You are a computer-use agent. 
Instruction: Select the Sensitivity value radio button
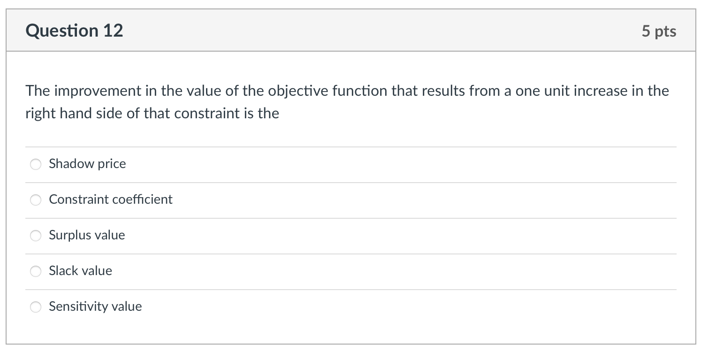coord(36,307)
